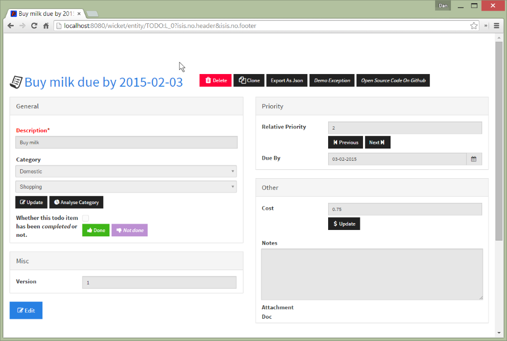Navigate back in browser history
The height and width of the screenshot is (341, 507).
[x=11, y=25]
